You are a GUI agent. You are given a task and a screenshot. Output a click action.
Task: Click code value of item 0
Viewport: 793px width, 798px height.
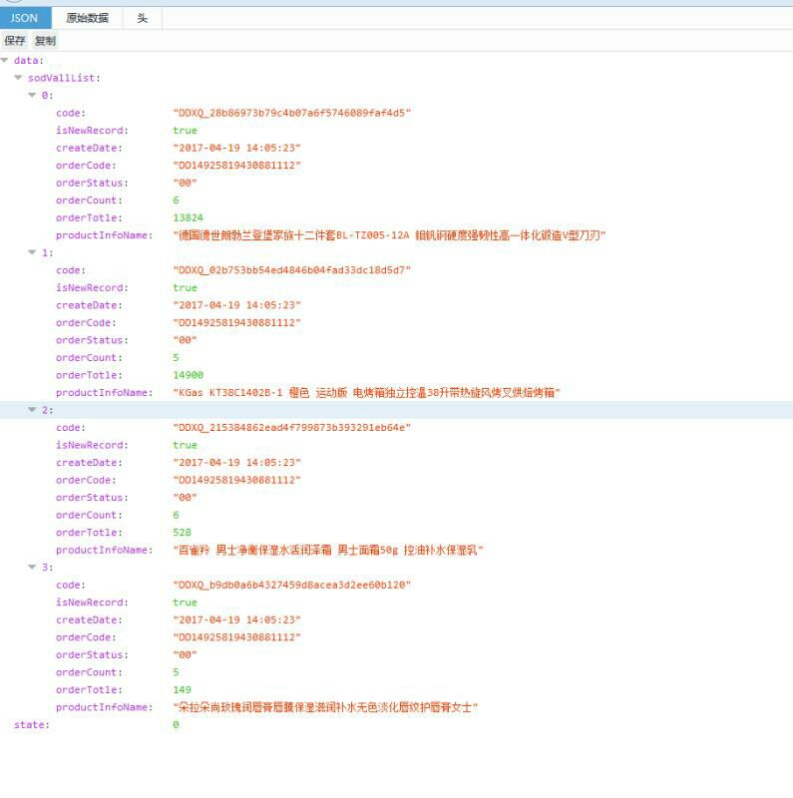coord(291,113)
